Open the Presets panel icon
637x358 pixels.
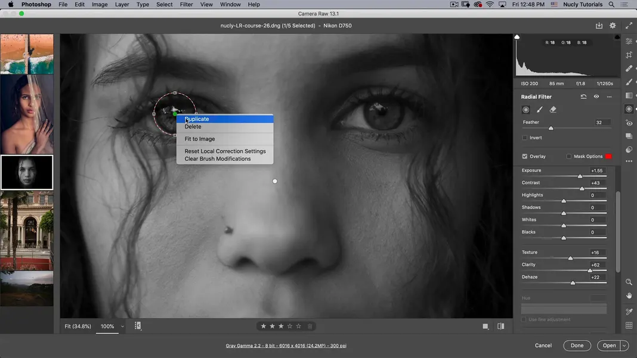pyautogui.click(x=629, y=150)
